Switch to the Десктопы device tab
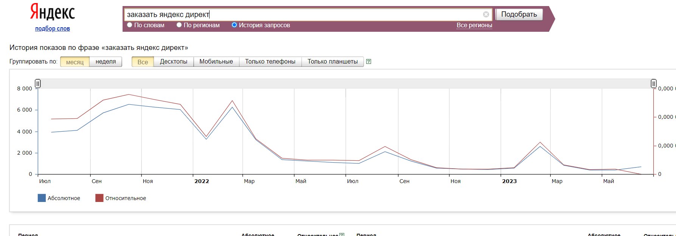This screenshot has height=236, width=676. (x=173, y=62)
